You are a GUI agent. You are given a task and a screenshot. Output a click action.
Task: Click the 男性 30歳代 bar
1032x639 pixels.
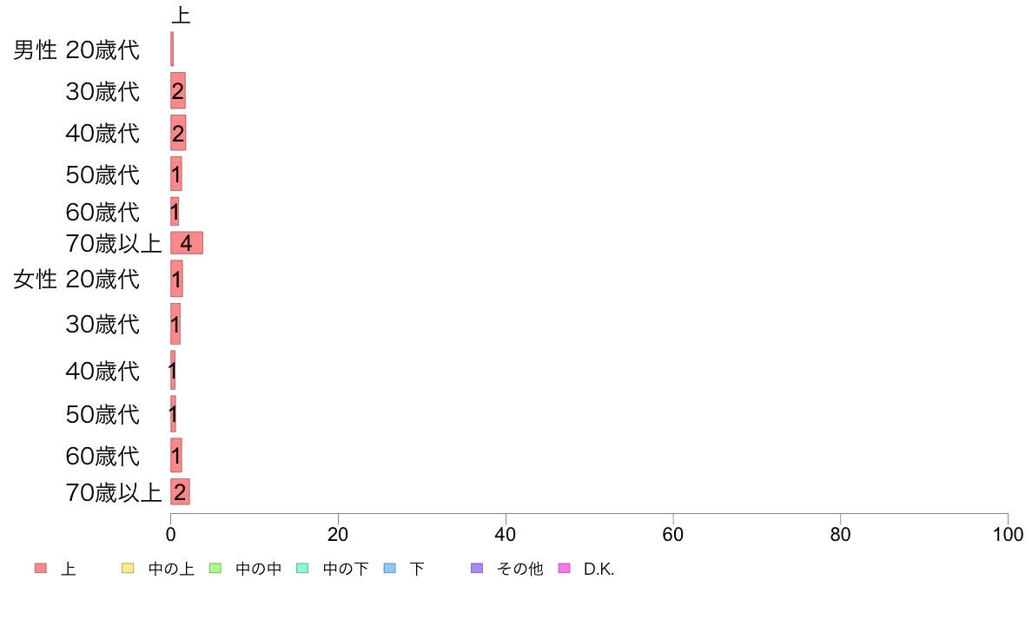(x=178, y=91)
